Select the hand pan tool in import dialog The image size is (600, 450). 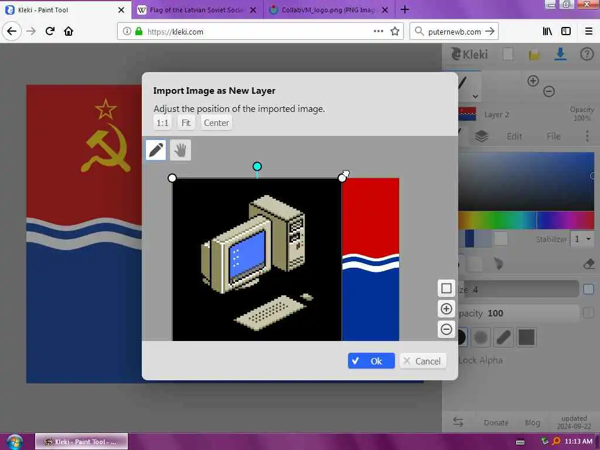pos(180,149)
